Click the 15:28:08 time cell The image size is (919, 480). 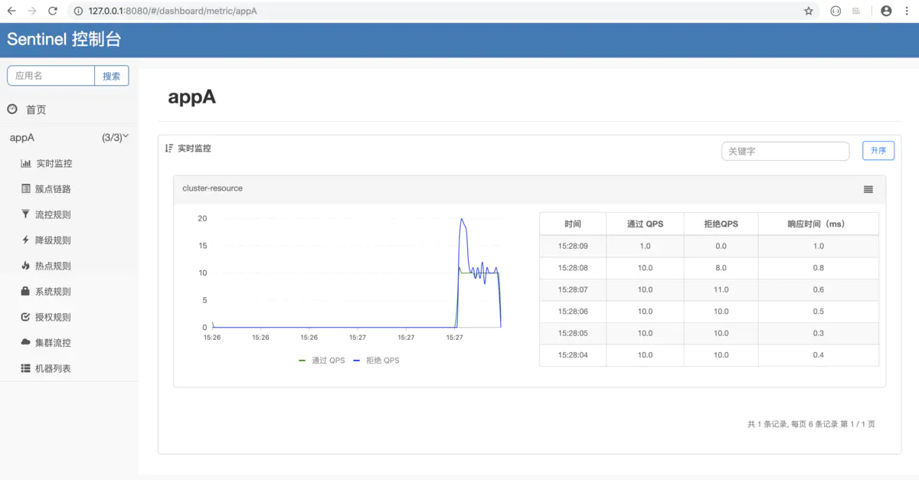pyautogui.click(x=573, y=268)
